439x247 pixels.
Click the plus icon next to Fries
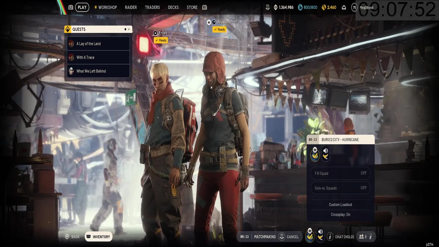tap(155, 33)
